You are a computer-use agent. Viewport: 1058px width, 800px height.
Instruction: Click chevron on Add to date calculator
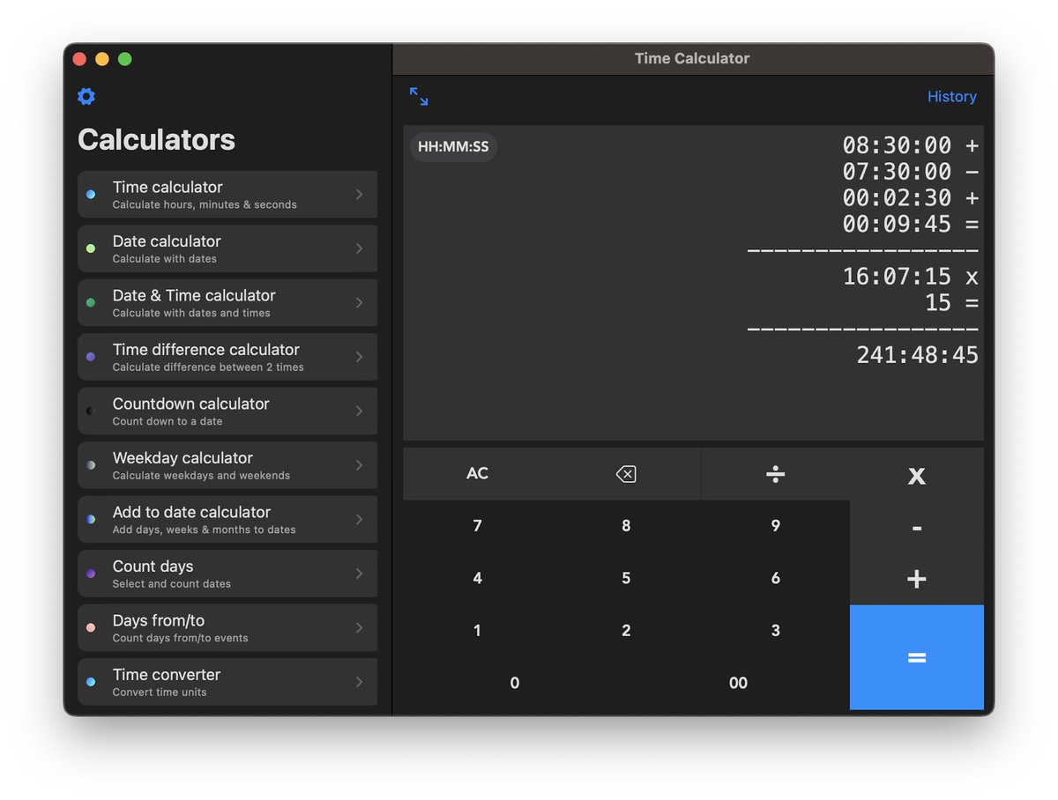[359, 520]
